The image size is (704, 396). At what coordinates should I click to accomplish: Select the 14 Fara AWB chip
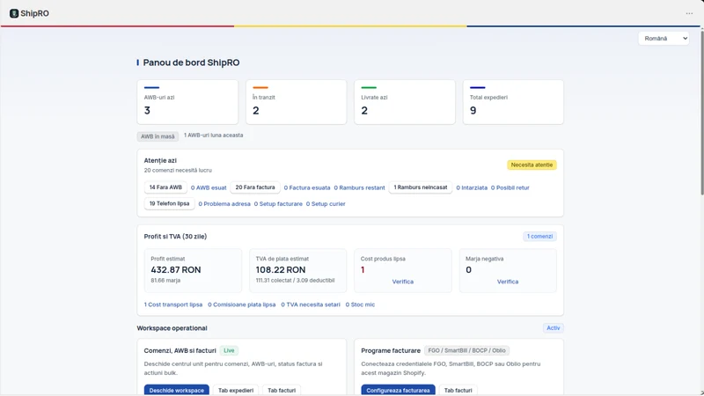point(165,187)
